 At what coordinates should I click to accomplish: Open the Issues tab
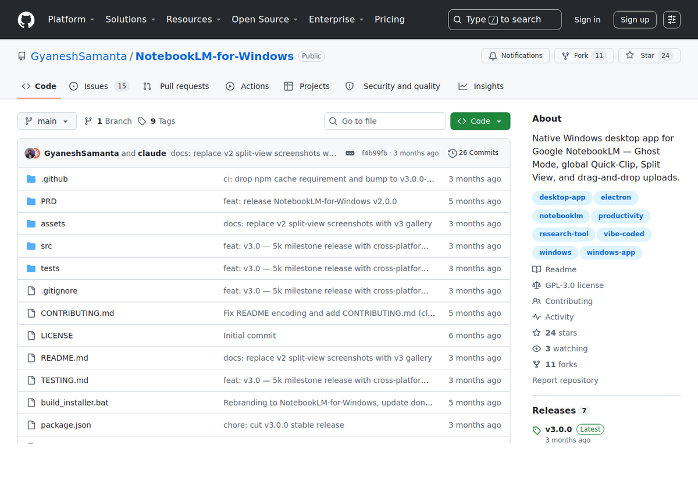click(98, 86)
